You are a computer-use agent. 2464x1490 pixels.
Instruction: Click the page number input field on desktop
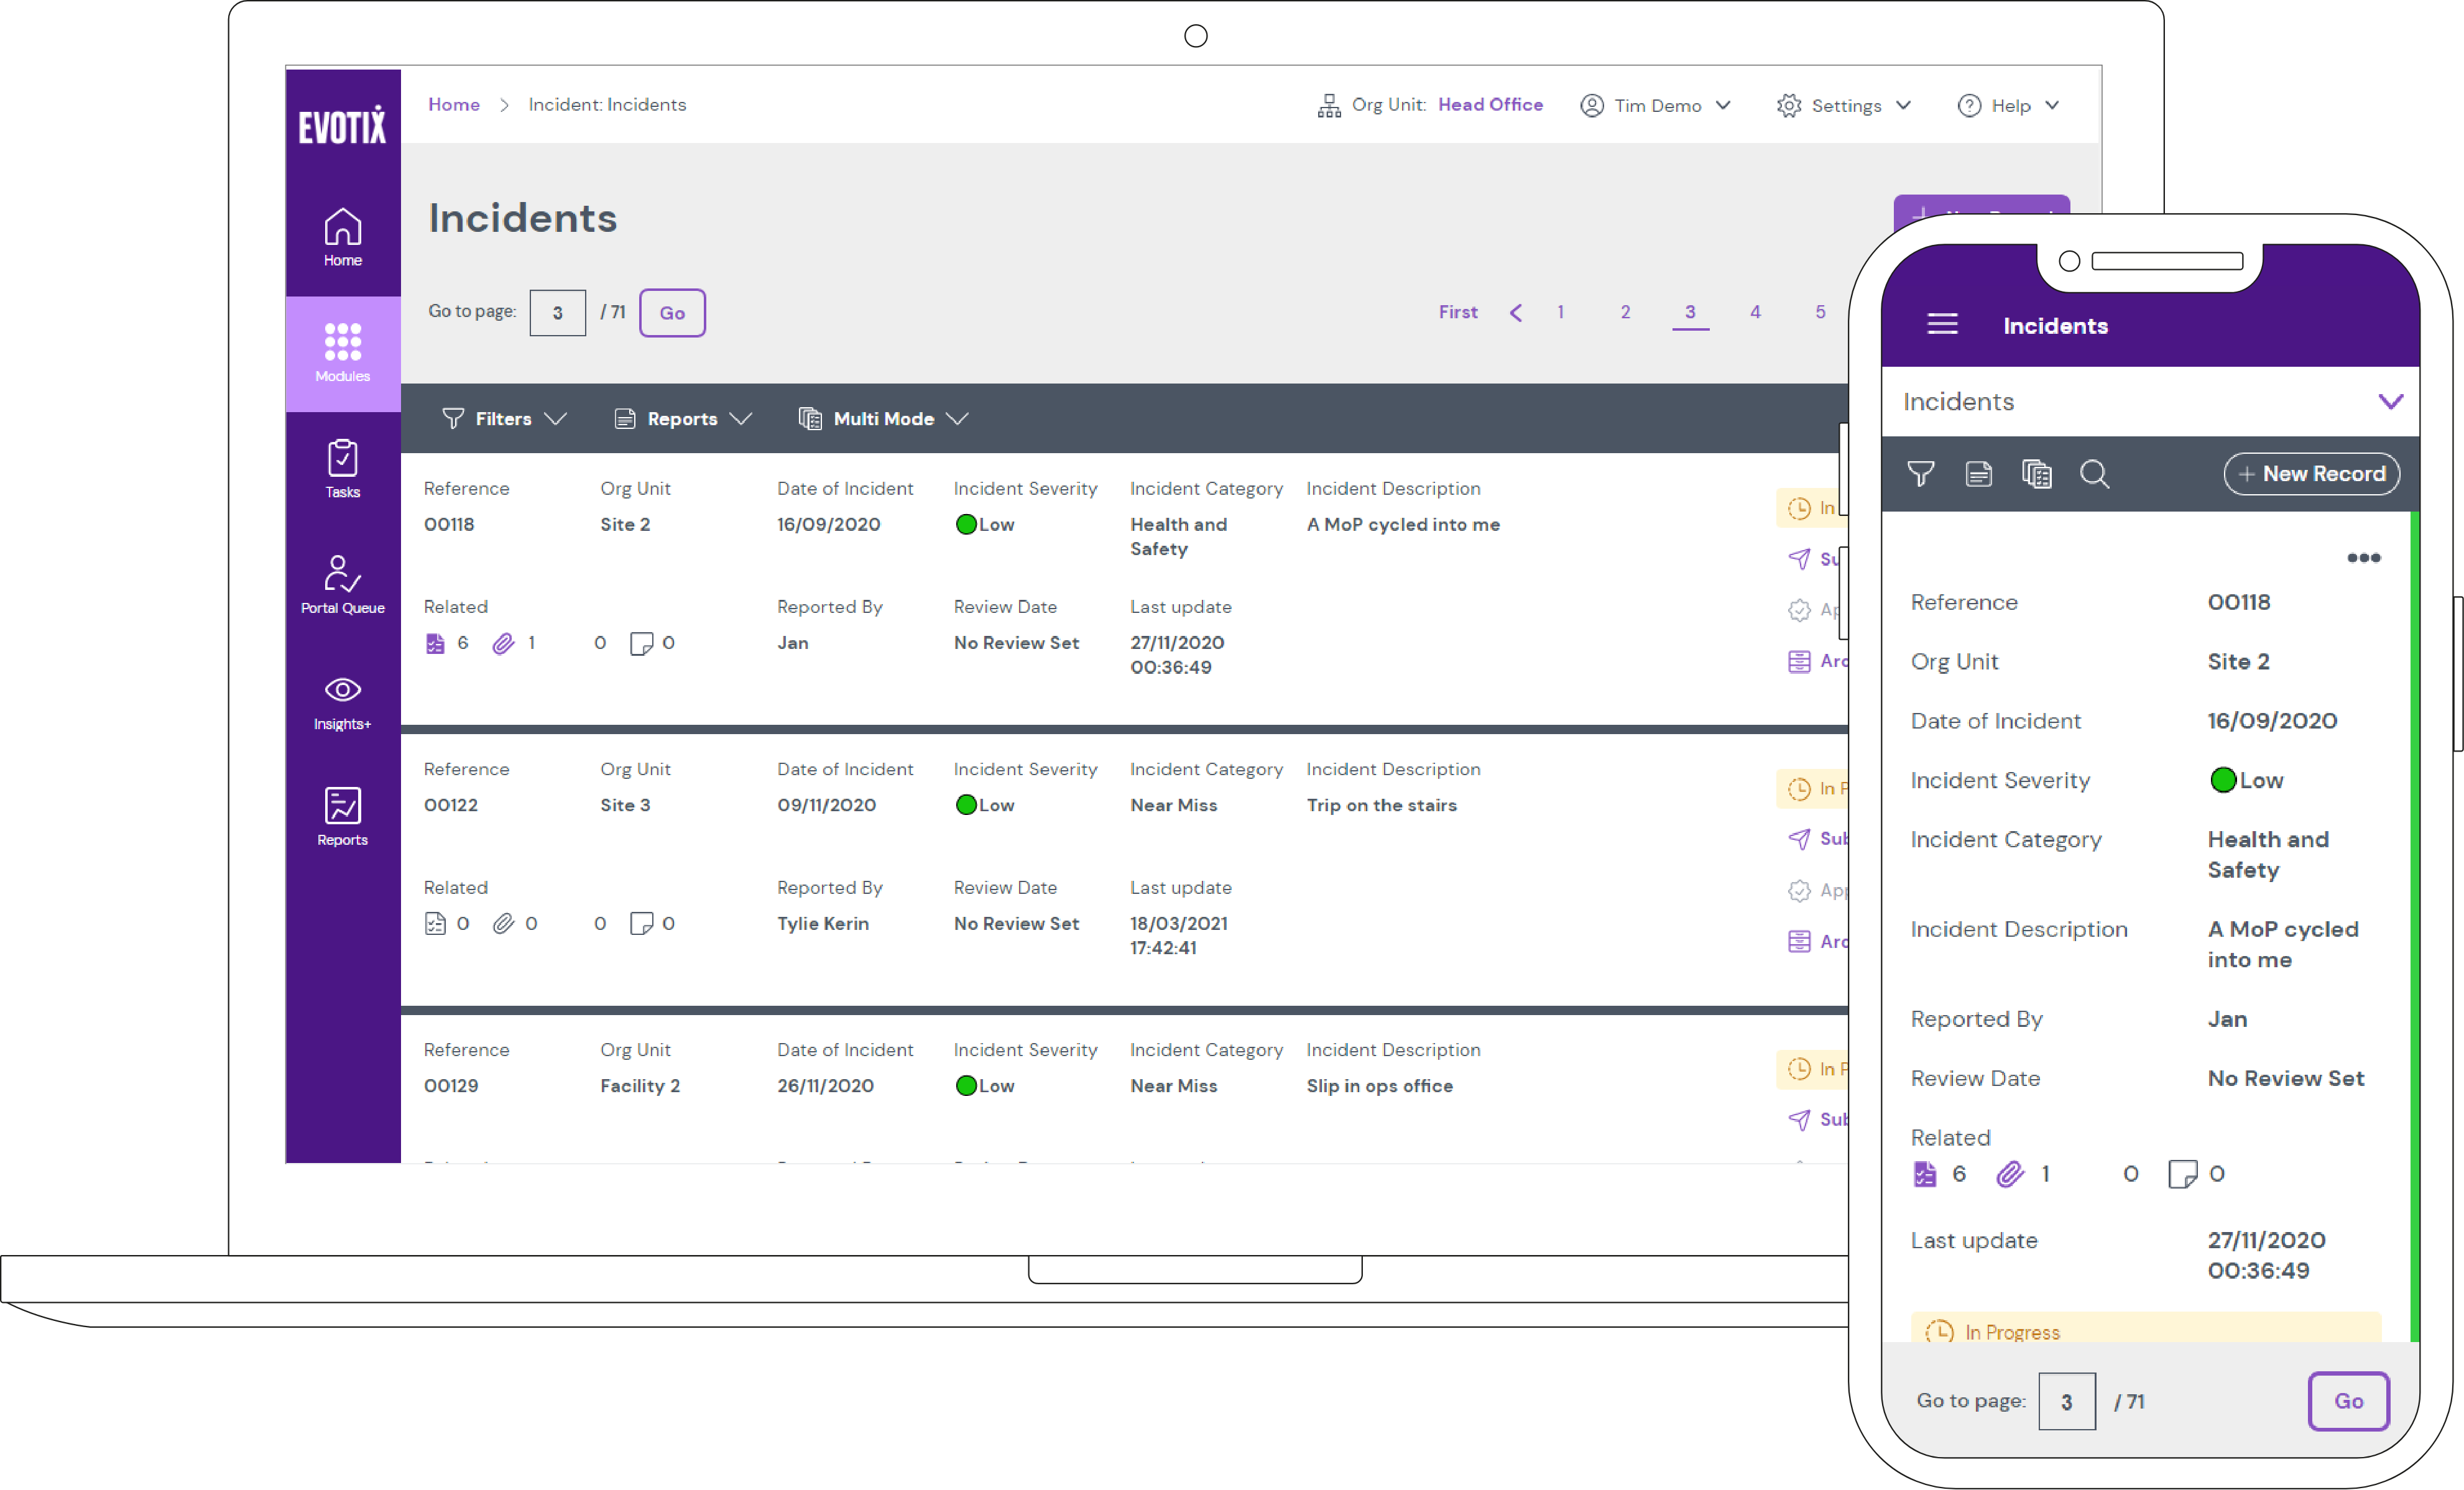[558, 311]
